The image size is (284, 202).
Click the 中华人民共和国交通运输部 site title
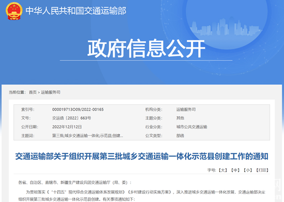[x=76, y=11]
